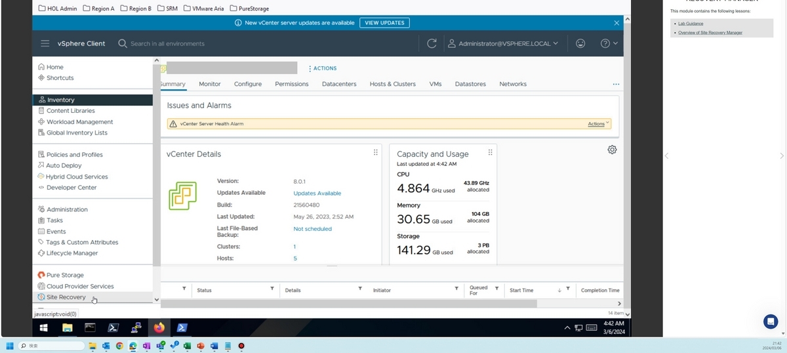Switch to the Summary tab
This screenshot has width=787, height=353.
click(172, 84)
